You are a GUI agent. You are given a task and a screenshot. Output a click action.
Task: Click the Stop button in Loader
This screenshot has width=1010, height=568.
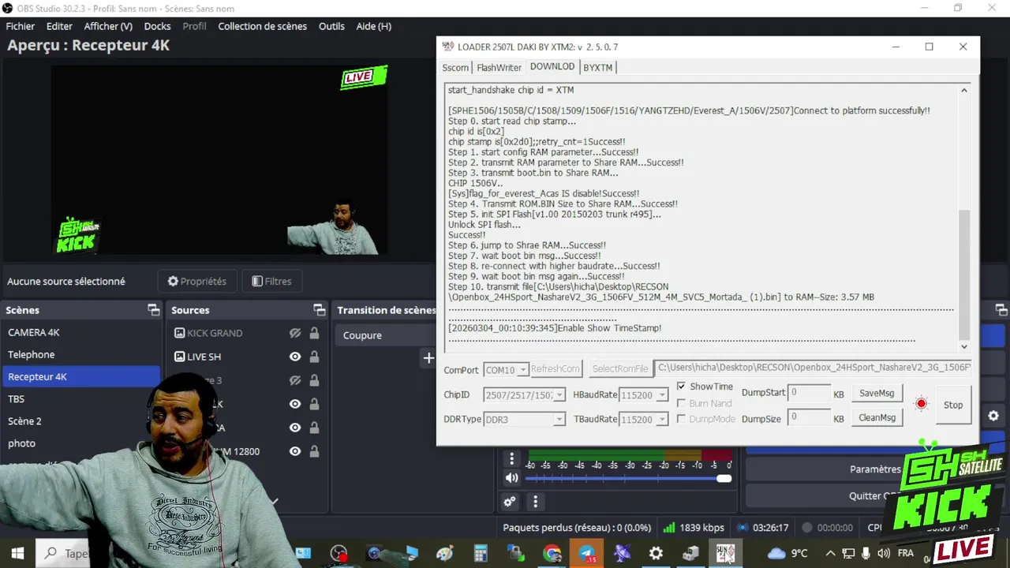953,405
